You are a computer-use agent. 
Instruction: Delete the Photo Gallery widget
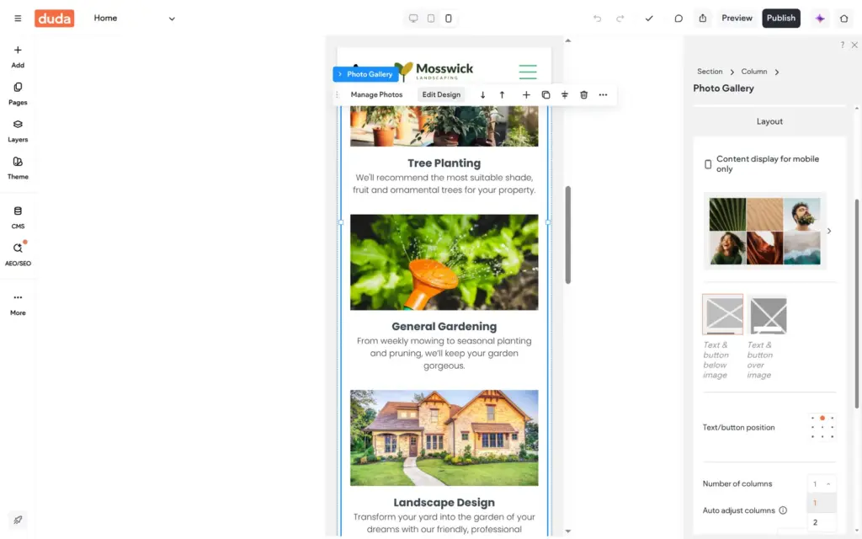tap(584, 94)
